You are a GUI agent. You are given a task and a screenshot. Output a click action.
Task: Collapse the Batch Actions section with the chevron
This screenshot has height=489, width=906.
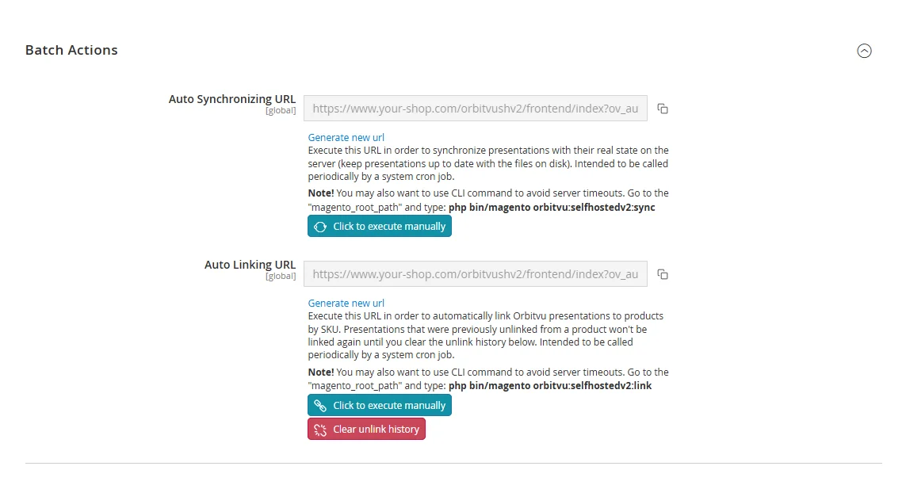[864, 51]
